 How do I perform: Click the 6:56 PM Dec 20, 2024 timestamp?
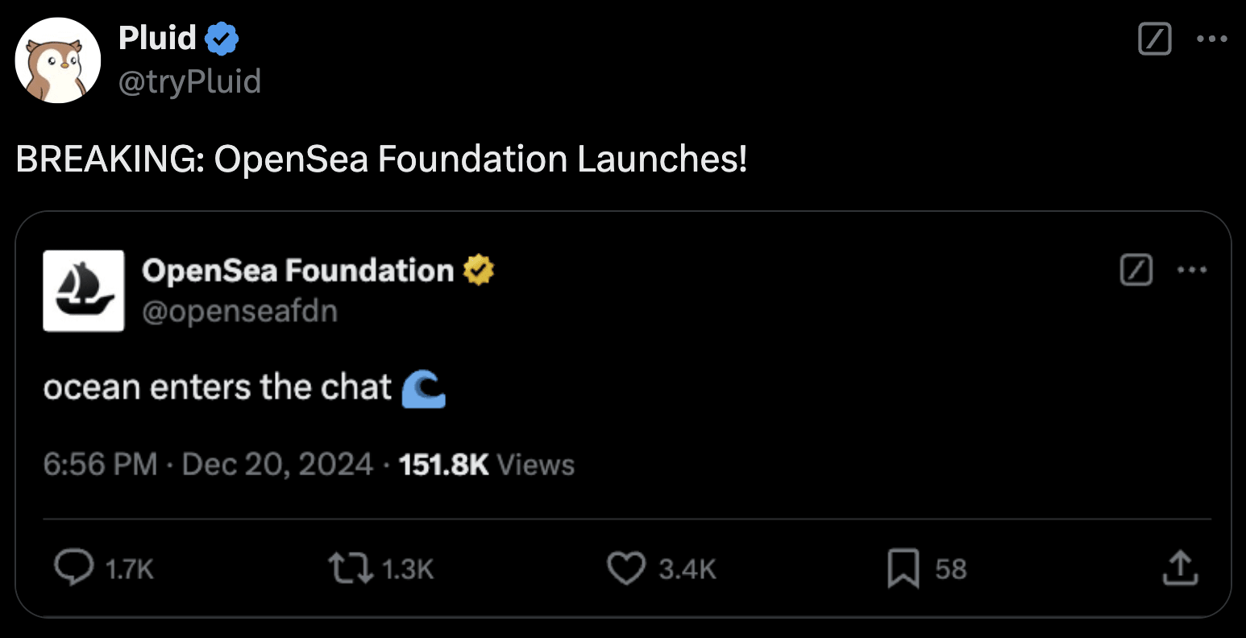click(208, 465)
